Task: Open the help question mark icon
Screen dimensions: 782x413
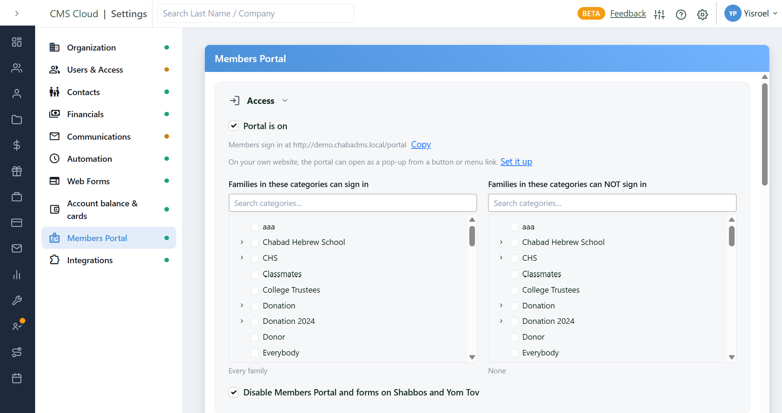Action: (681, 14)
